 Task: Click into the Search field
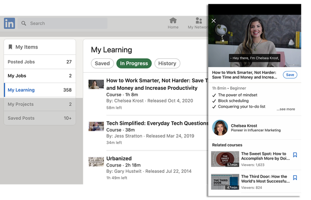click(63, 23)
